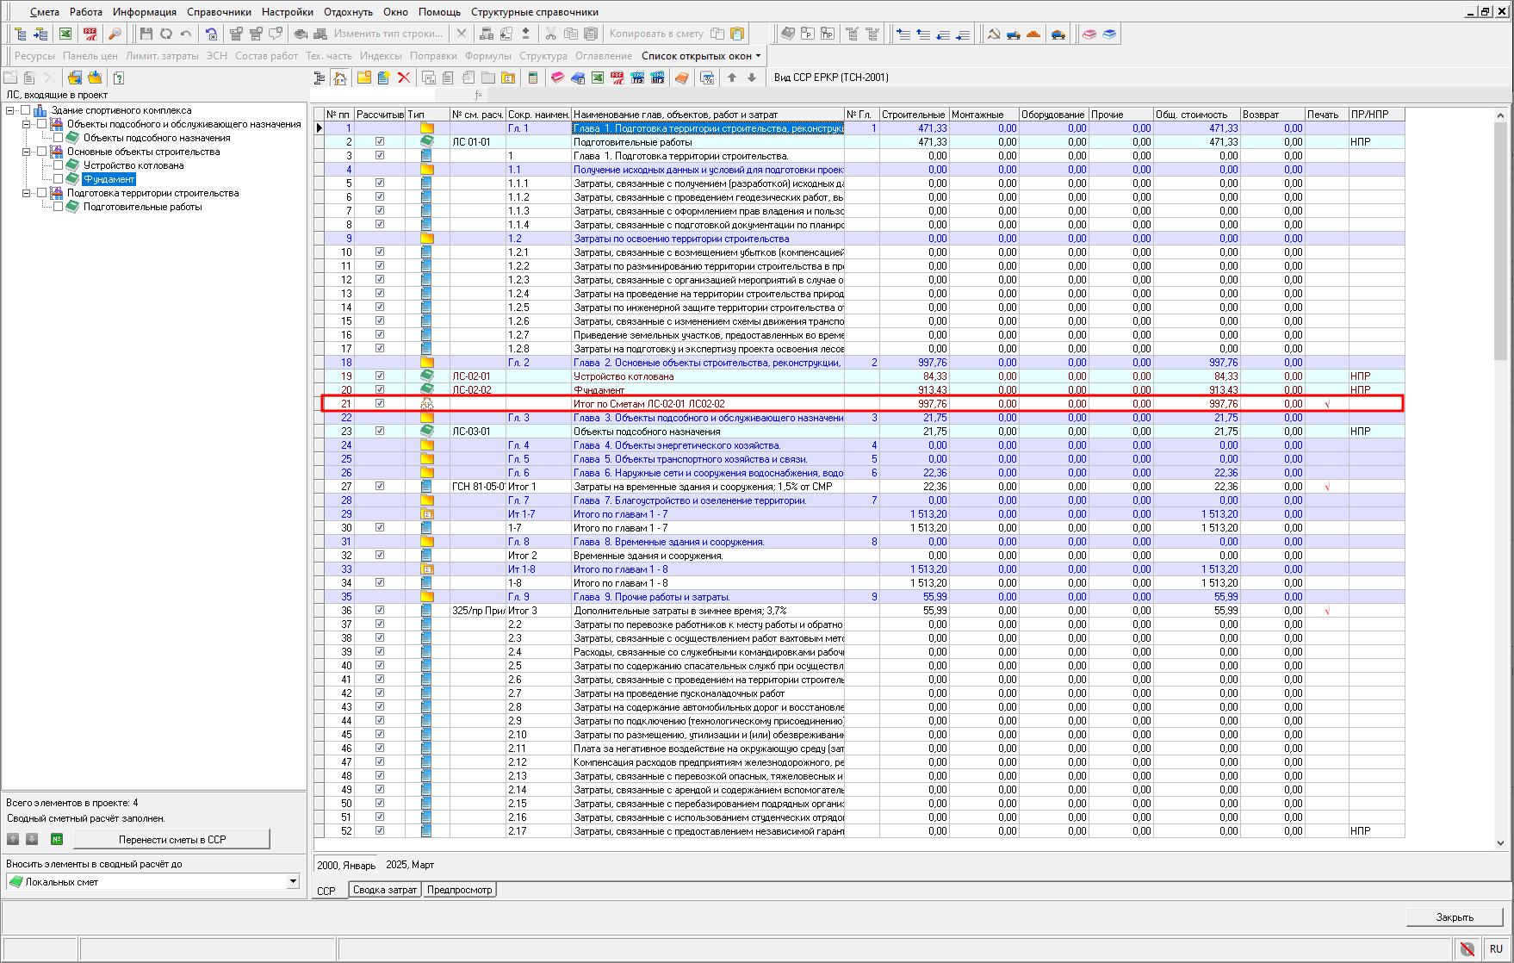The width and height of the screenshot is (1514, 963).
Task: Switch to the 'Сводка затрат' tab
Action: (x=385, y=890)
